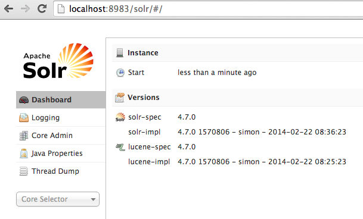Select the solr-impl label
The width and height of the screenshot is (363, 219).
pyautogui.click(x=144, y=132)
